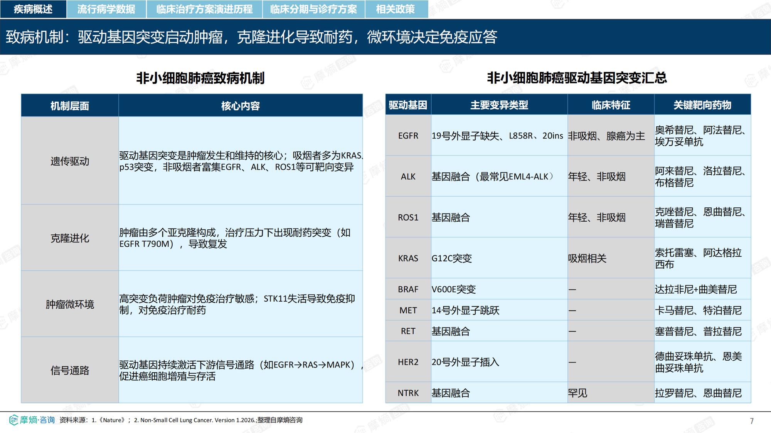Select the BRAF gene cell

(x=408, y=289)
